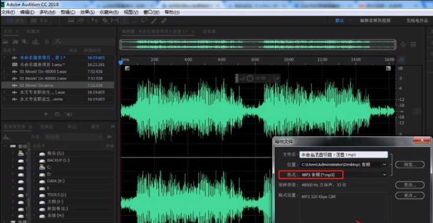
Task: Open the 编辑(E) menu
Action: point(27,12)
